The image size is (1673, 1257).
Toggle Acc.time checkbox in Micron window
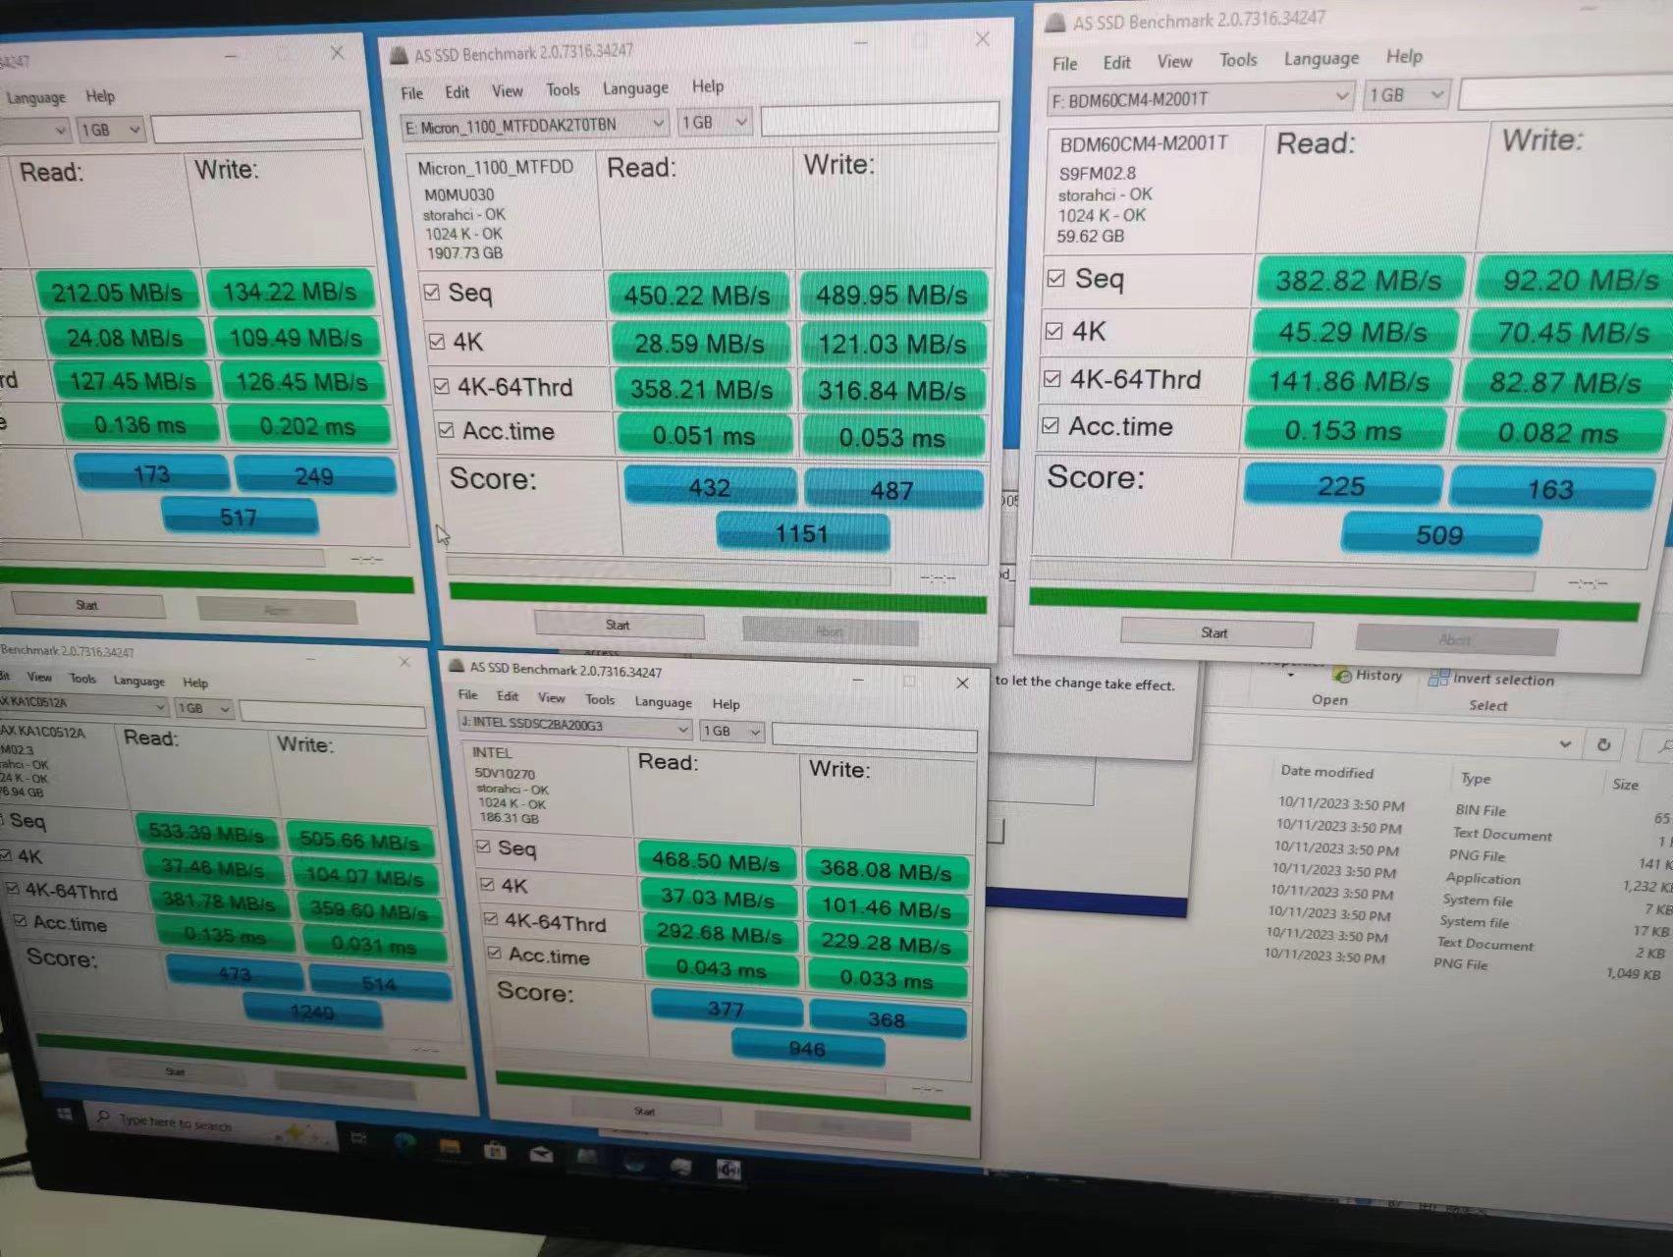[x=446, y=430]
